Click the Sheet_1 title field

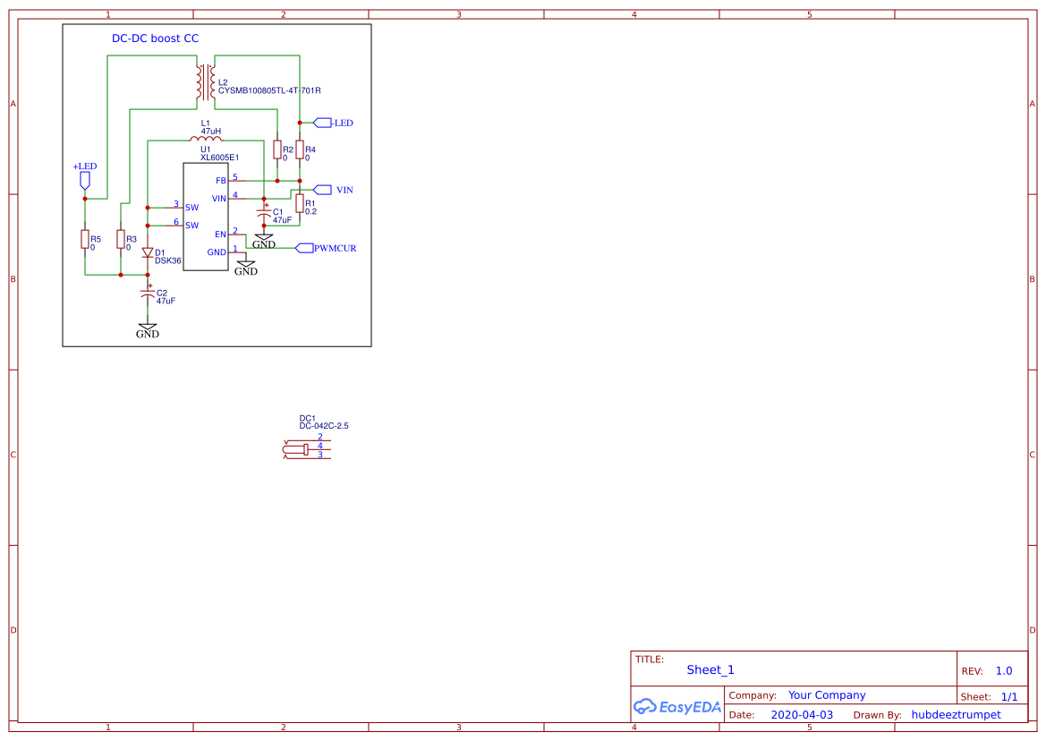(710, 669)
